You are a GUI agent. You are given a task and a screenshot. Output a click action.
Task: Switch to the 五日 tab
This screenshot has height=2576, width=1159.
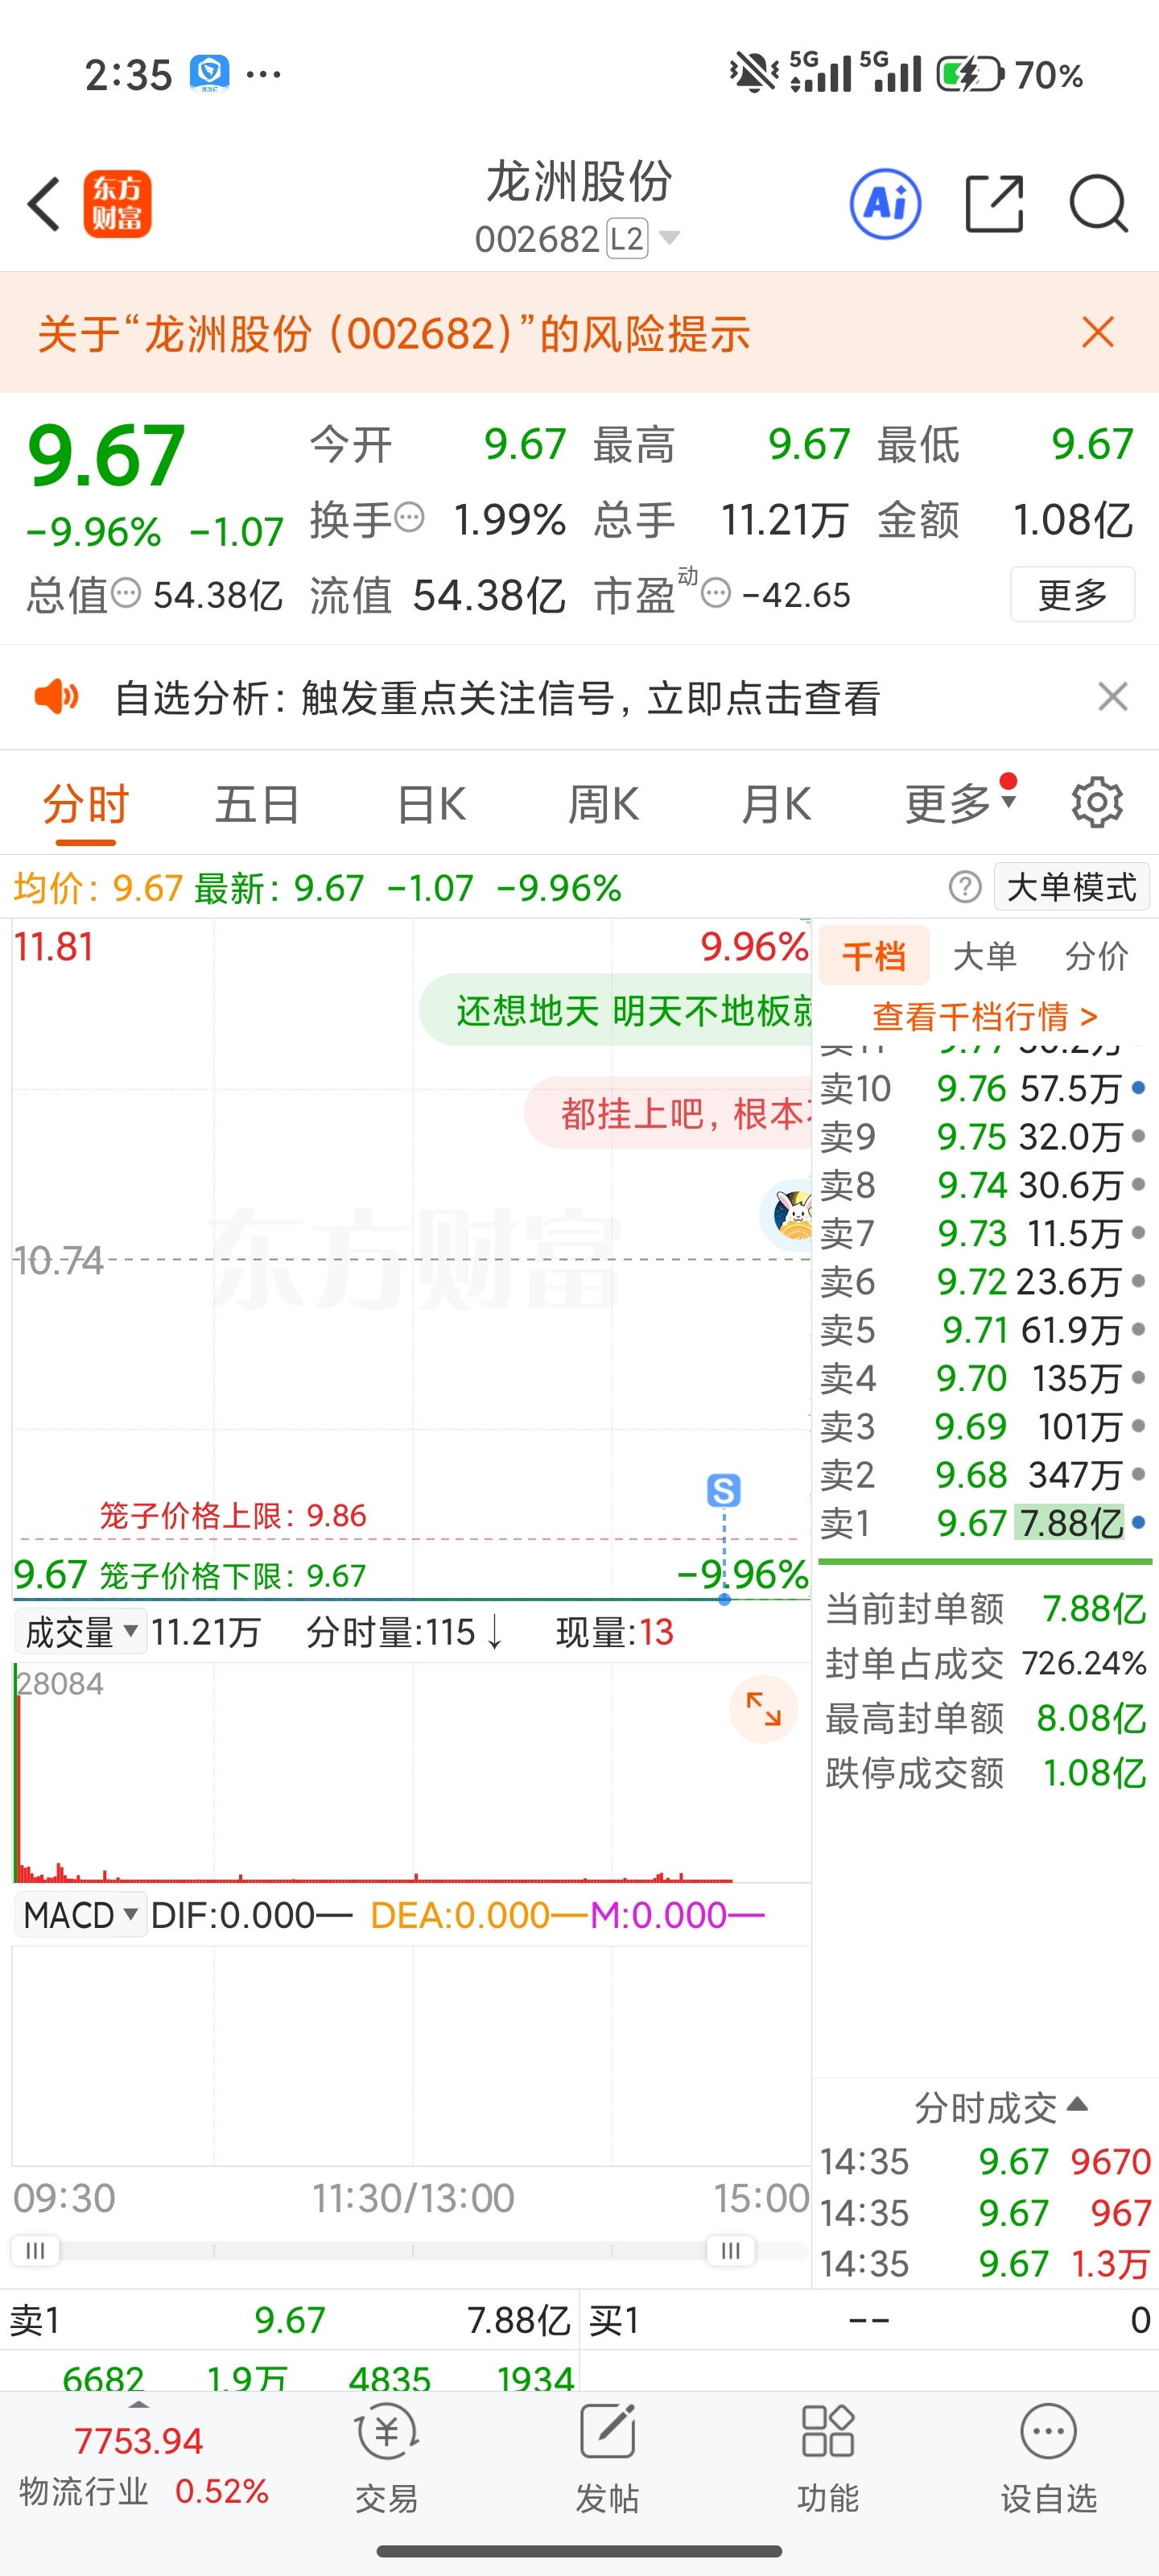point(258,804)
